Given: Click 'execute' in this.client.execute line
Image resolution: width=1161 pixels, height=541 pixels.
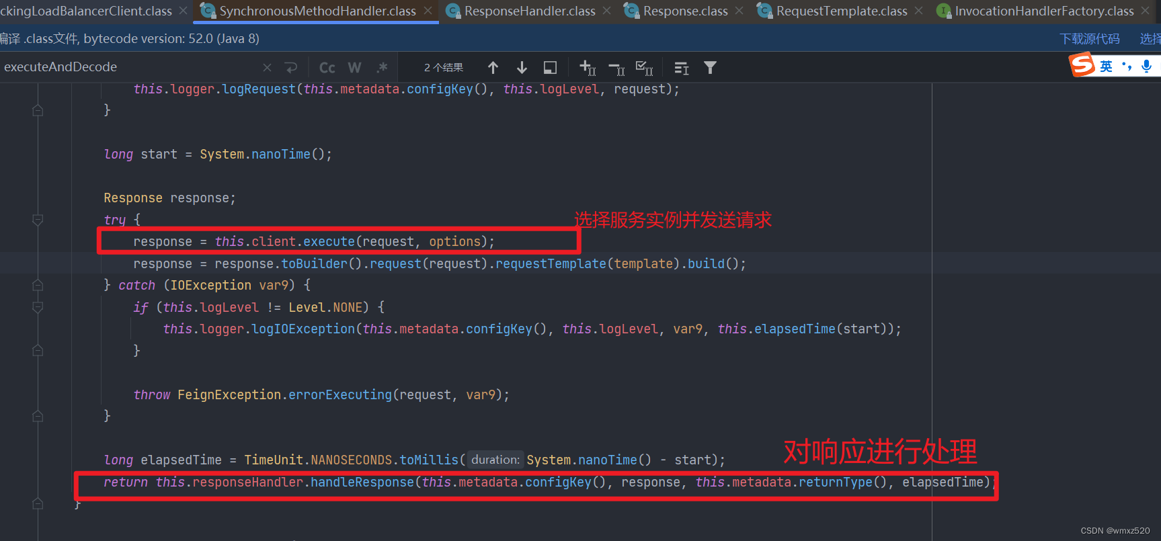Looking at the screenshot, I should click(329, 241).
